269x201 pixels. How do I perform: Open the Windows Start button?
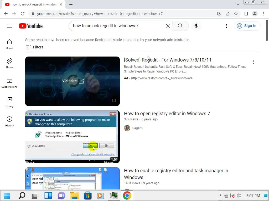coord(7,196)
